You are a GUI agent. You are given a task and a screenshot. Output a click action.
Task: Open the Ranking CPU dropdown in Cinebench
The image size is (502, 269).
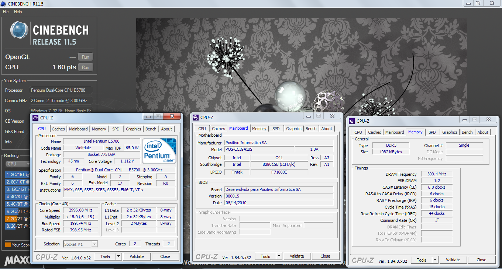click(x=18, y=164)
